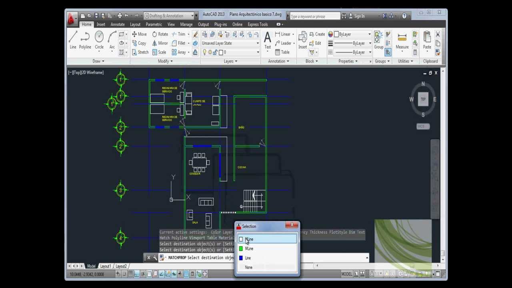Click Edit block button
The height and width of the screenshot is (288, 512).
tap(315, 43)
